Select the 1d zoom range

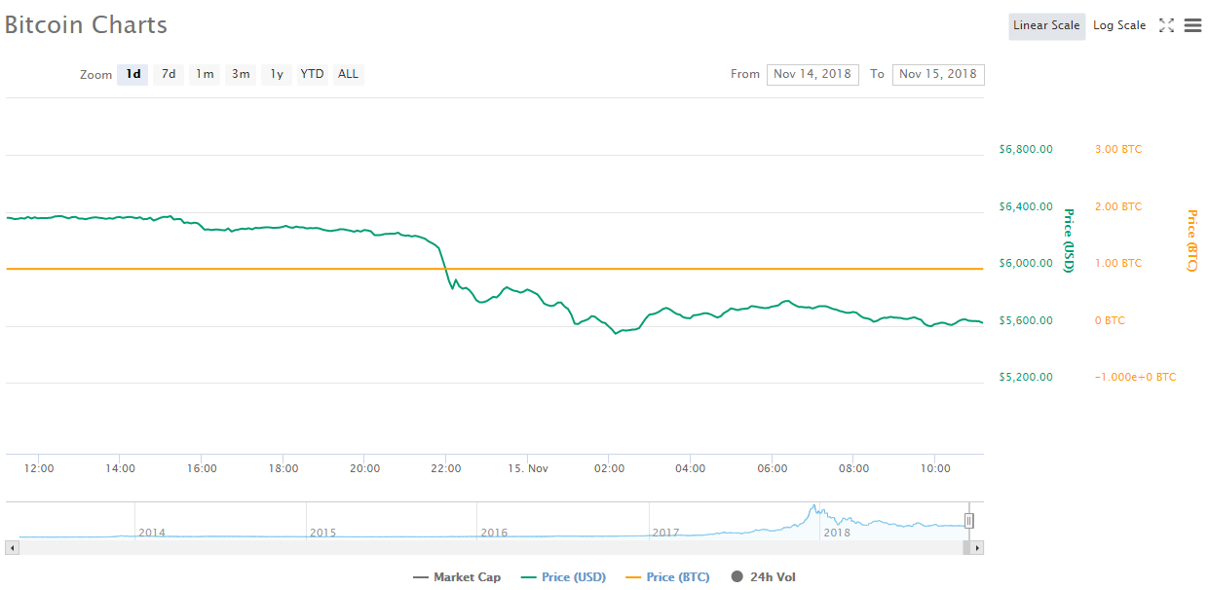pos(132,74)
